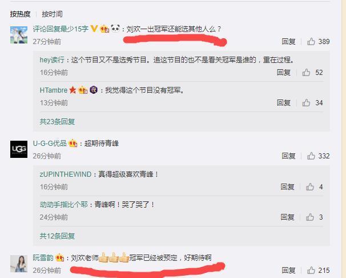Open 阮雪韵's profile avatar
This screenshot has width=346, height=278.
coord(19,264)
